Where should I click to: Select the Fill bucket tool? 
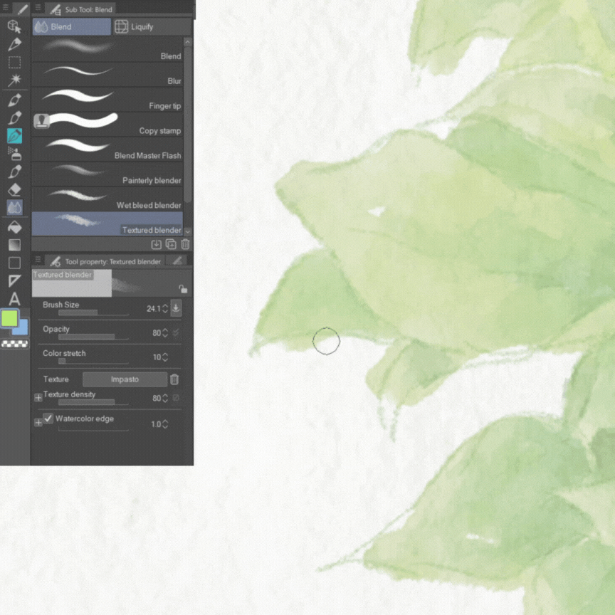click(14, 228)
